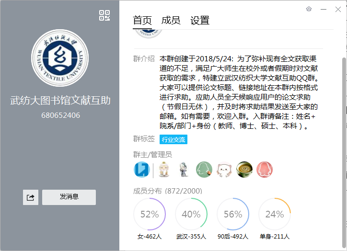
Task: Click the group introduction paragraph text
Action: (239, 92)
